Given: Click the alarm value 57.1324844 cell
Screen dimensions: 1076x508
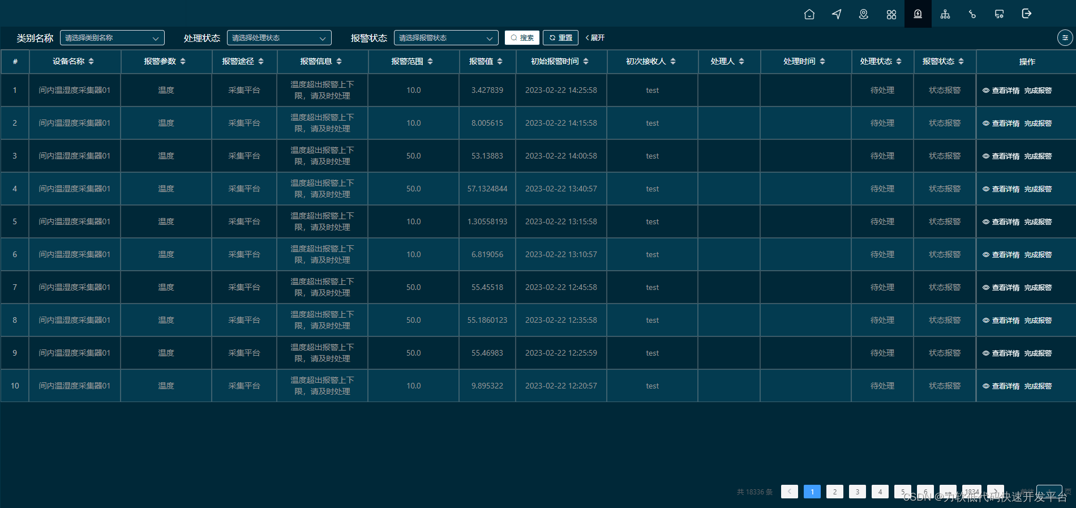Looking at the screenshot, I should pyautogui.click(x=487, y=189).
